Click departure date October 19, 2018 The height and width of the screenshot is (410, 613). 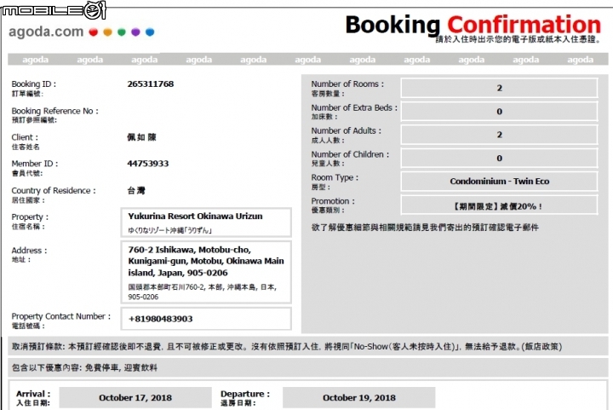point(359,398)
